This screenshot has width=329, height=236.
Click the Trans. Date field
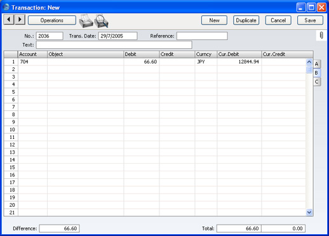pos(117,36)
